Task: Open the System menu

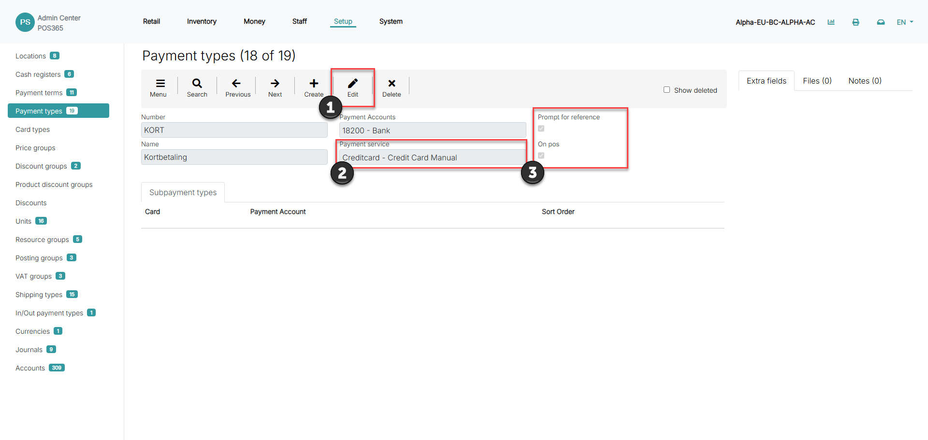Action: pos(391,21)
